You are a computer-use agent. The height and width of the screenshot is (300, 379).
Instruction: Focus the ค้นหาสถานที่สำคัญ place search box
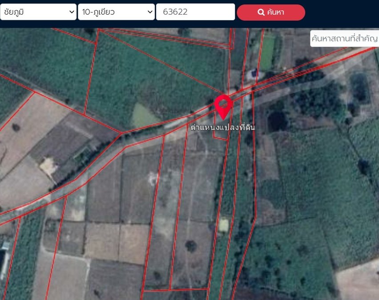344,38
